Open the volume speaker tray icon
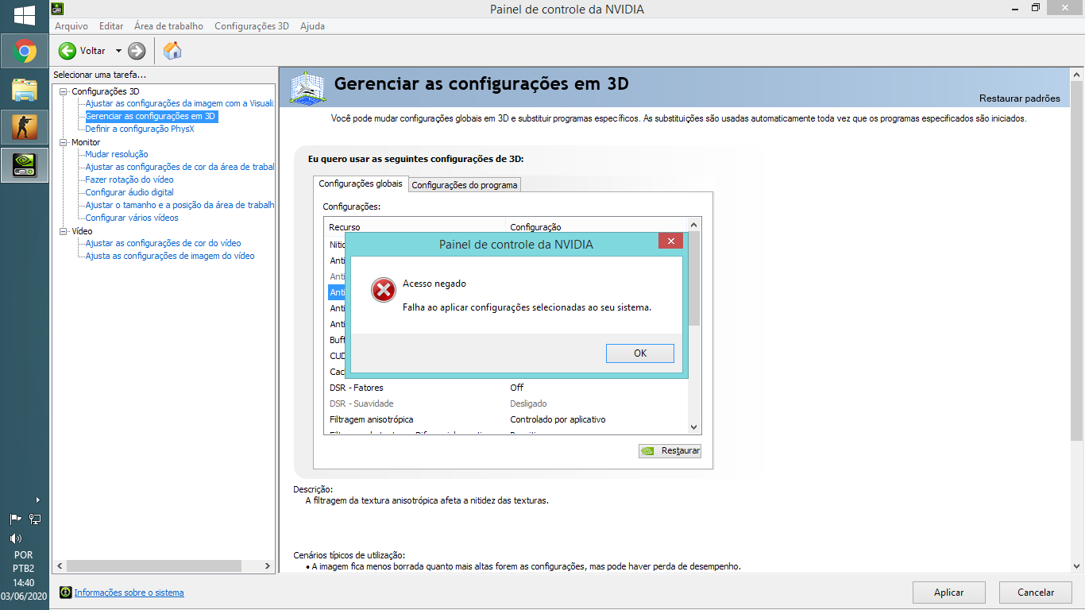Image resolution: width=1085 pixels, height=610 pixels. pyautogui.click(x=15, y=538)
